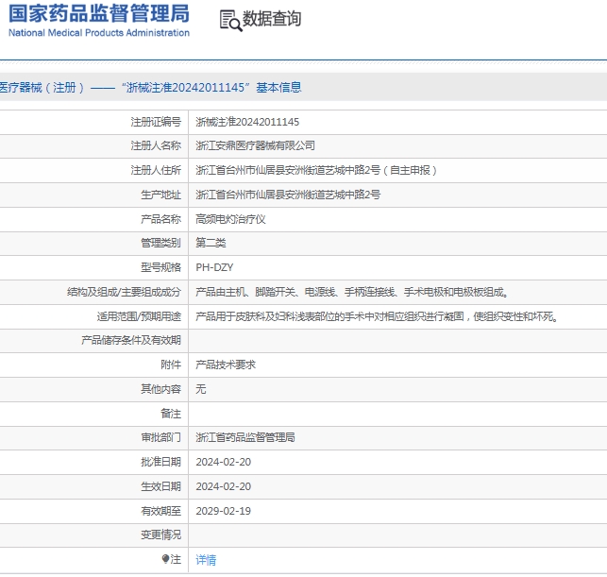This screenshot has width=607, height=577.
Task: Click the 产品名称 label
Action: point(161,219)
